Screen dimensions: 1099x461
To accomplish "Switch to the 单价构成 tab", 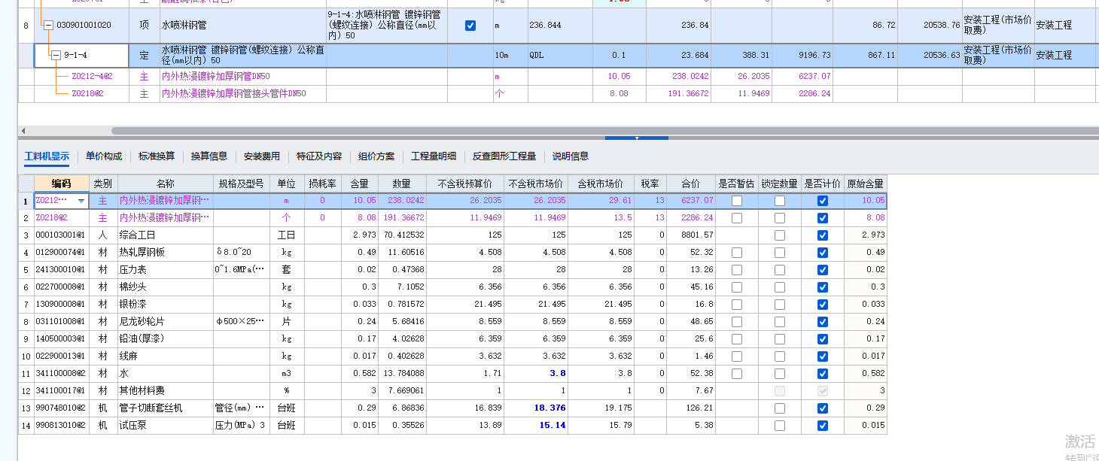I will pyautogui.click(x=104, y=156).
